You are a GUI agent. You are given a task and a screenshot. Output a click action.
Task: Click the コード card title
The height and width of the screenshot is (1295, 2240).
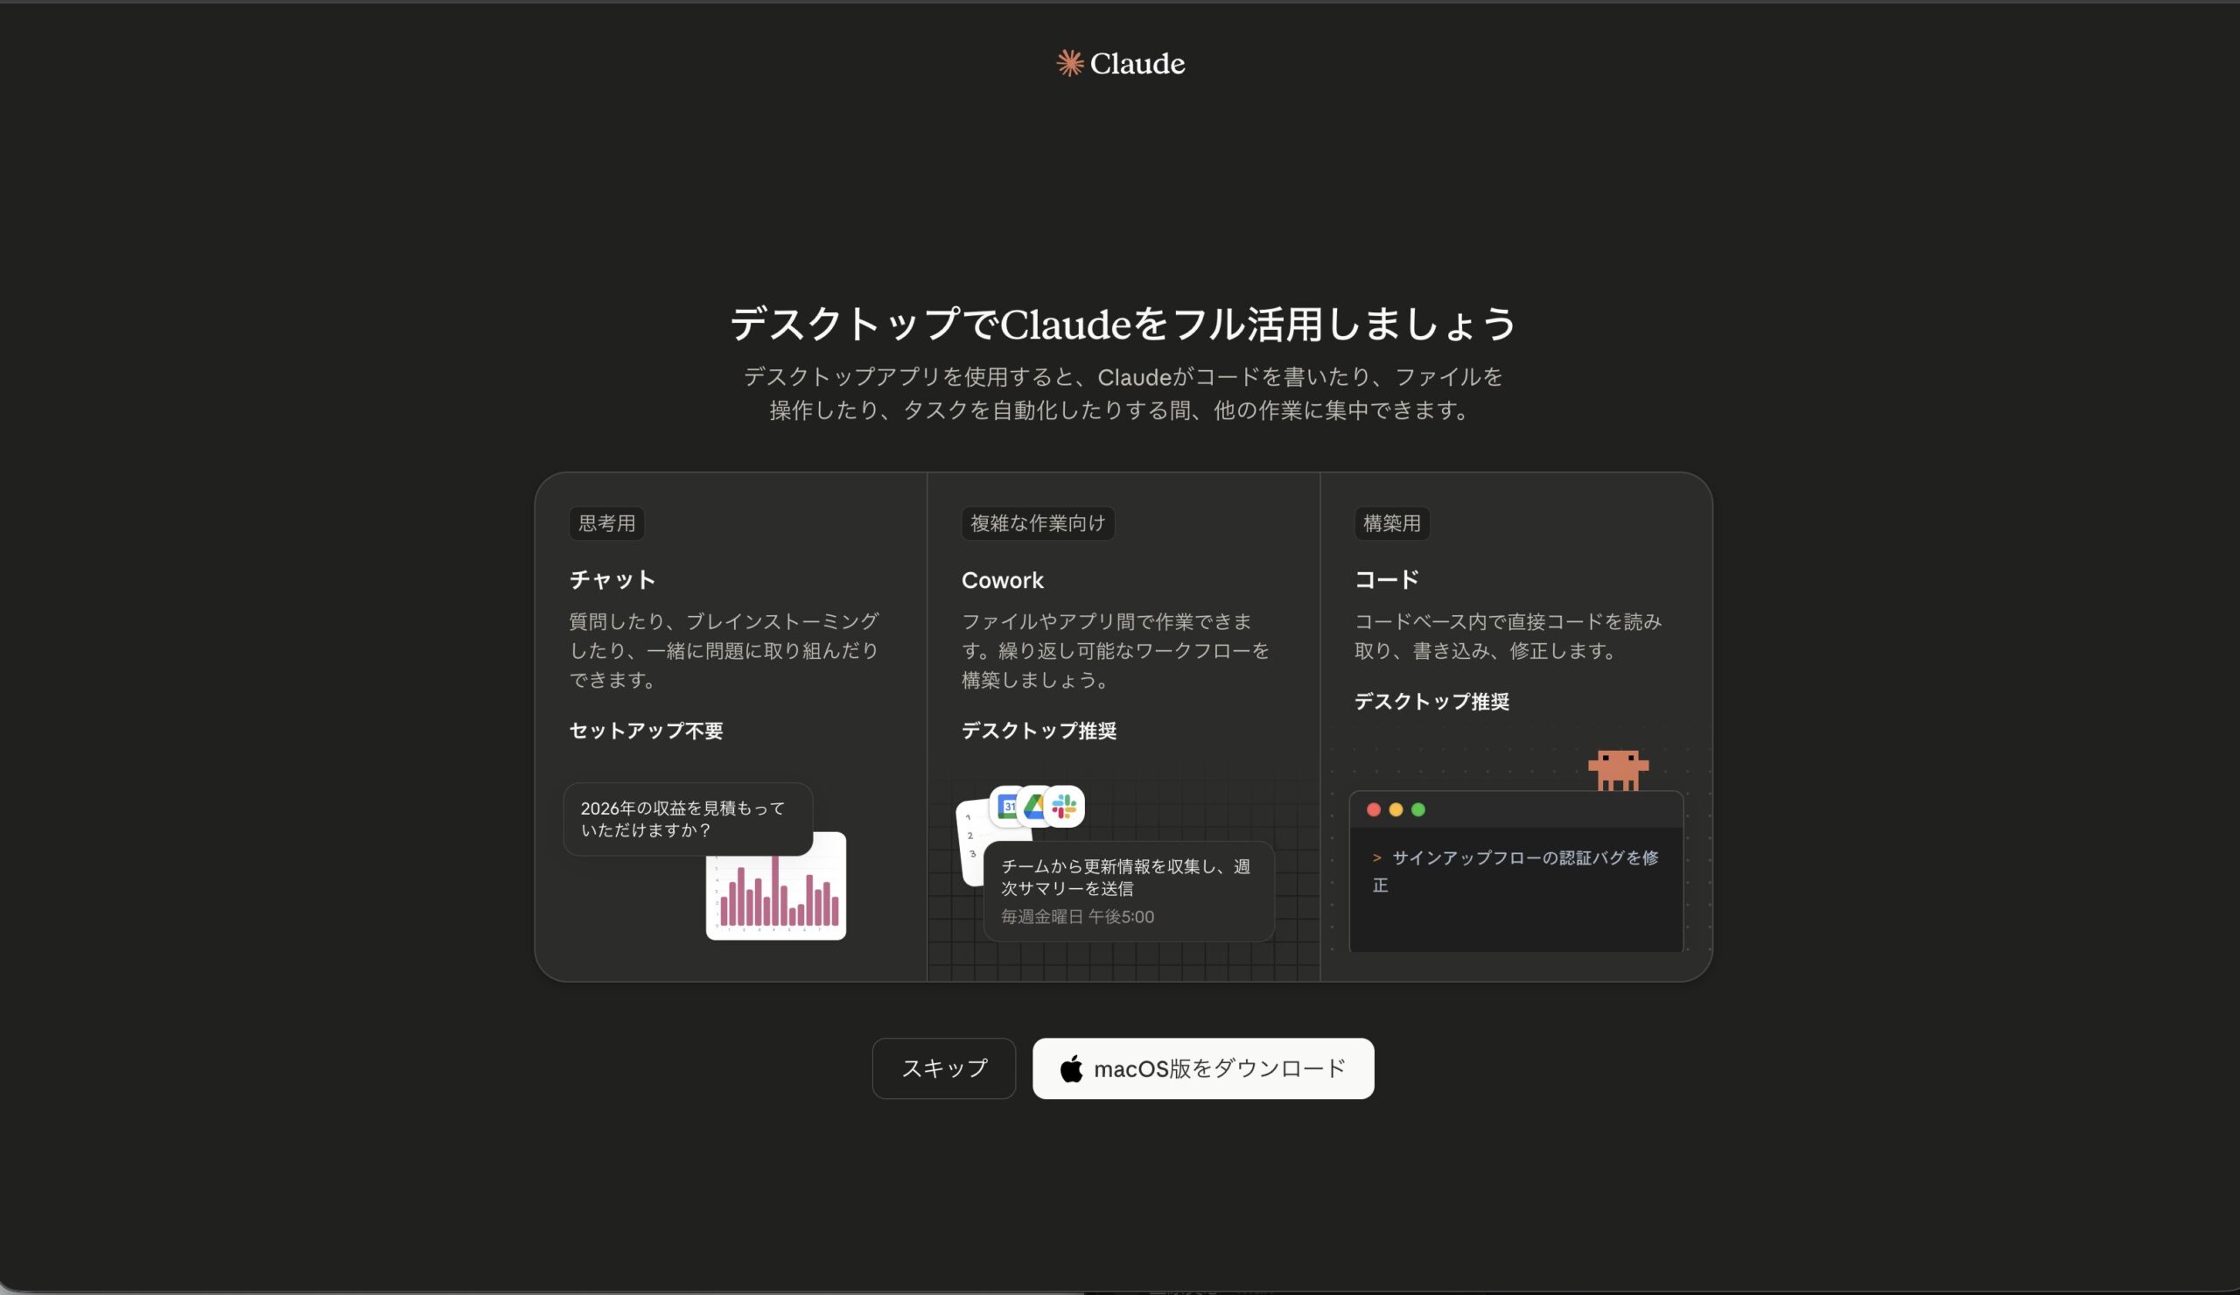pos(1387,579)
